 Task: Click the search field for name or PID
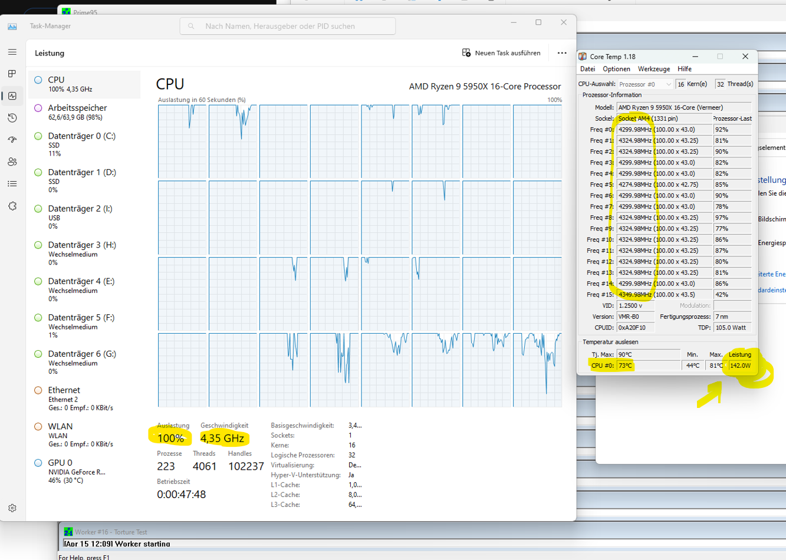tap(287, 26)
